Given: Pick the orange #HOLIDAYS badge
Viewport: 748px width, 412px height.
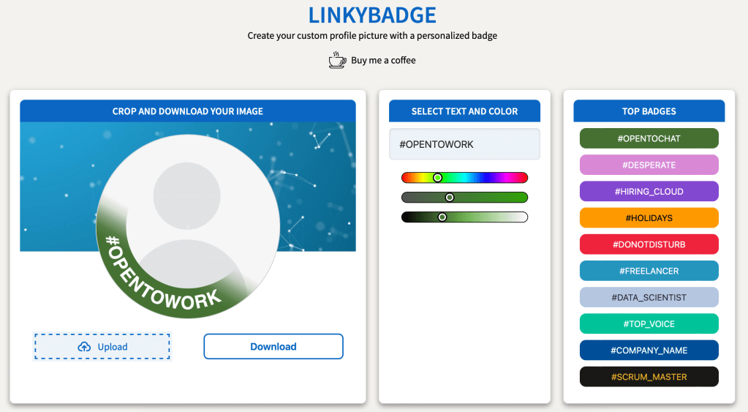Looking at the screenshot, I should tap(649, 218).
